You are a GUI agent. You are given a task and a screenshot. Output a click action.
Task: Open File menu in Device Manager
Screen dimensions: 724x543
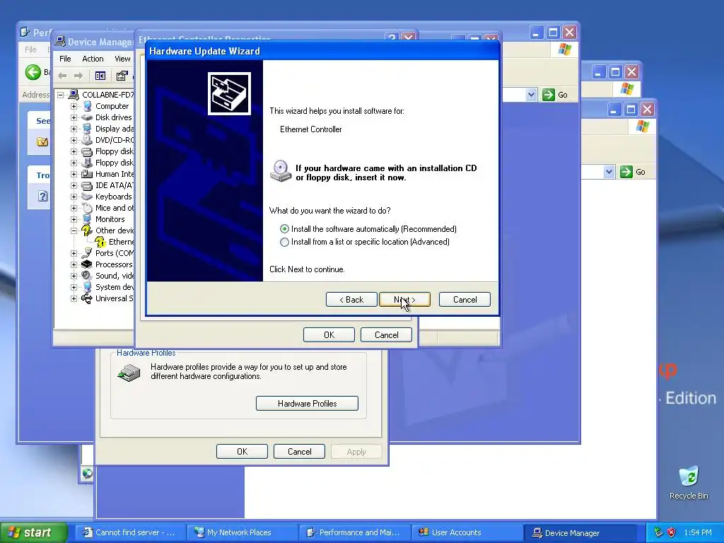65,59
